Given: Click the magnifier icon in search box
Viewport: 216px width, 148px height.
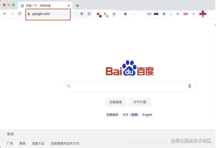Looking at the screenshot, I should coord(69,86).
